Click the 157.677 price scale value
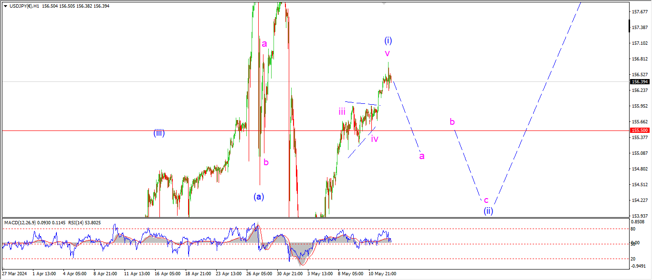The height and width of the screenshot is (280, 652). click(640, 11)
